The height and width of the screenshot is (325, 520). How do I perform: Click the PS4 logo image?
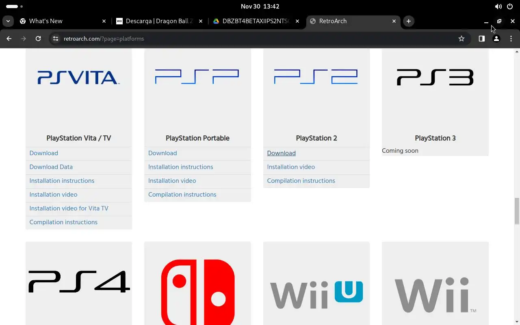[79, 282]
